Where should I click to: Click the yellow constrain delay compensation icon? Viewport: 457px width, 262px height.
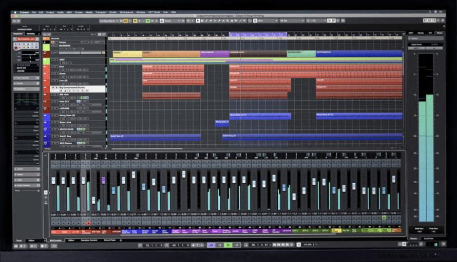126,21
